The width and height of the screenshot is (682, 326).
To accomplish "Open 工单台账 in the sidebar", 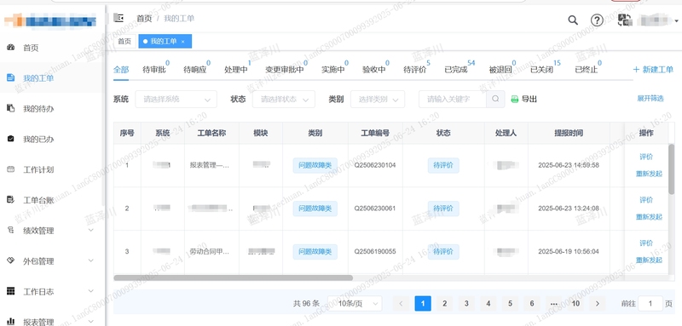I will point(38,200).
